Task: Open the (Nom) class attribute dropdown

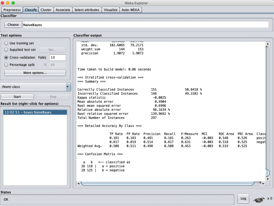Action: click(36, 87)
